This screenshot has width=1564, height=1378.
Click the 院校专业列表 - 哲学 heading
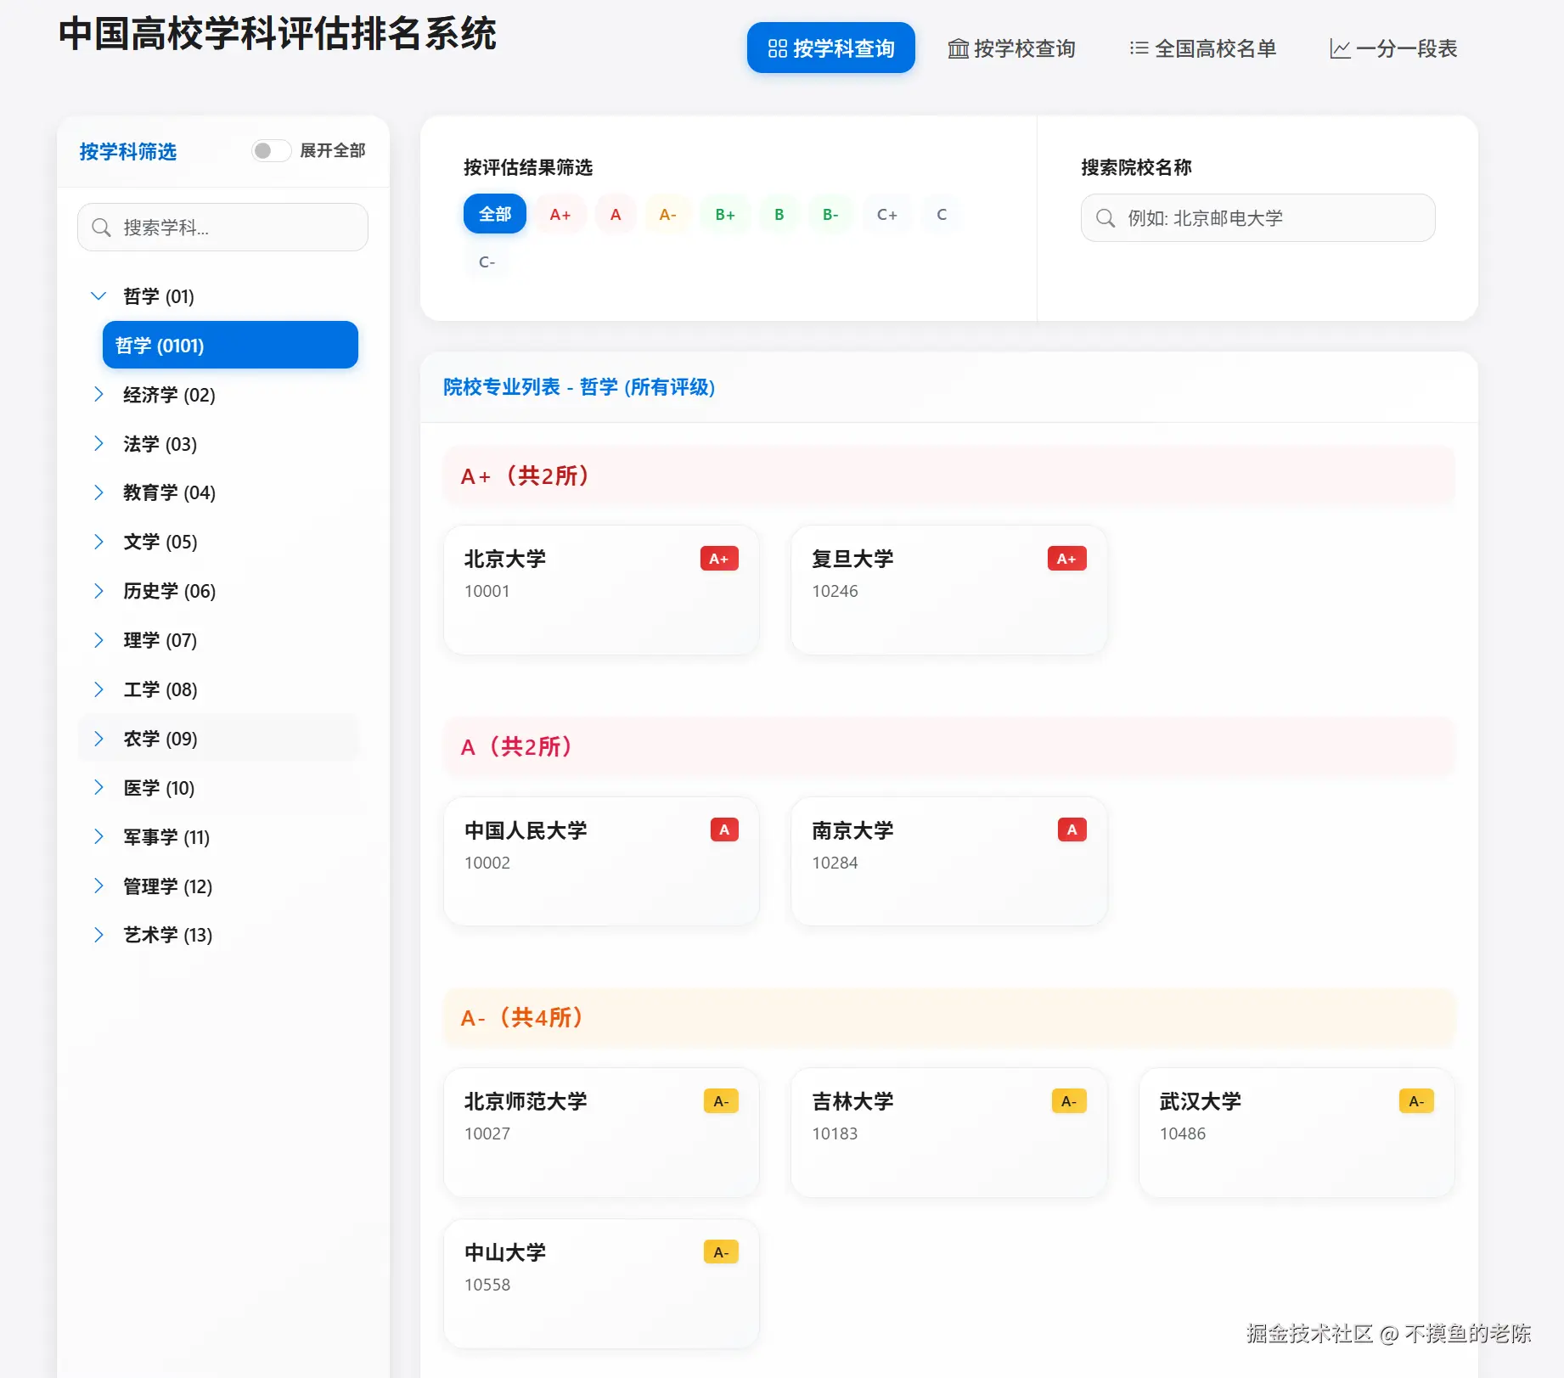click(x=579, y=387)
